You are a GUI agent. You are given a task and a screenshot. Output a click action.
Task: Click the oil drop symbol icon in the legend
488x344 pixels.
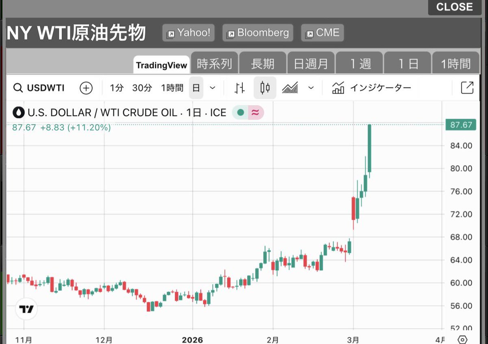[x=19, y=113]
